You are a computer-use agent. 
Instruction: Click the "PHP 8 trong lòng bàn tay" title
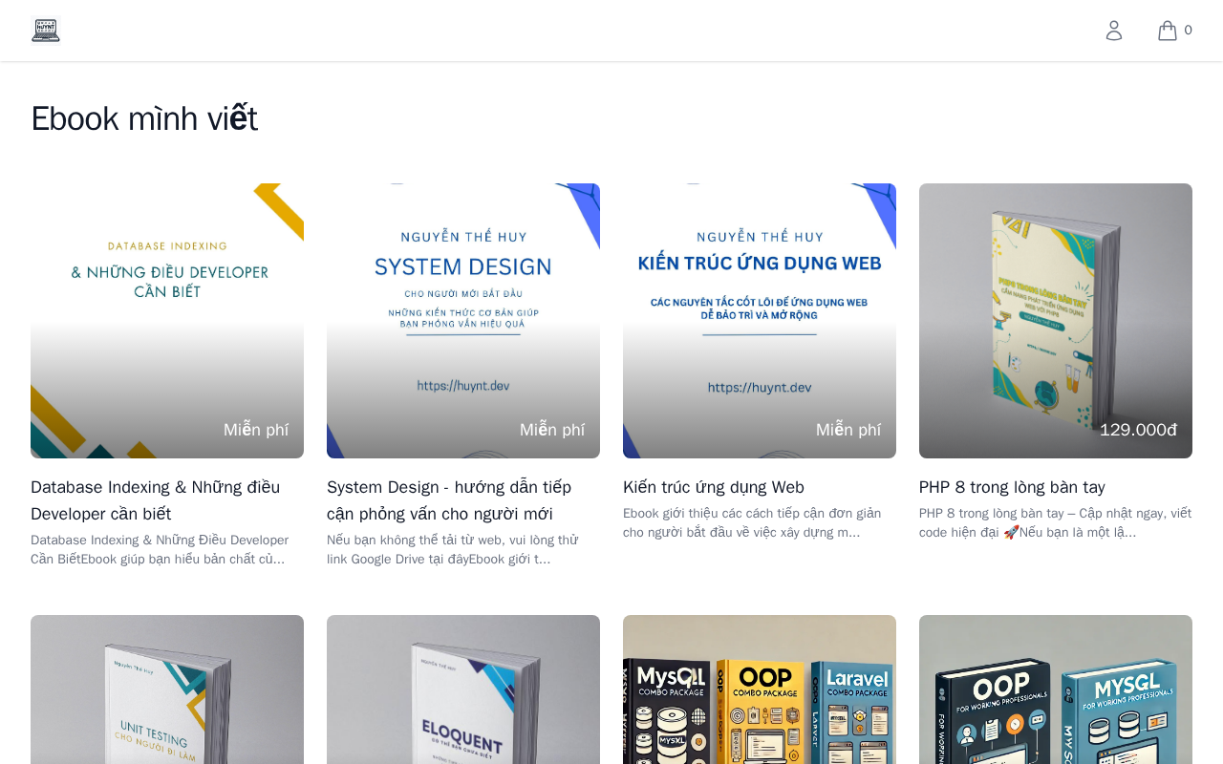click(1012, 487)
